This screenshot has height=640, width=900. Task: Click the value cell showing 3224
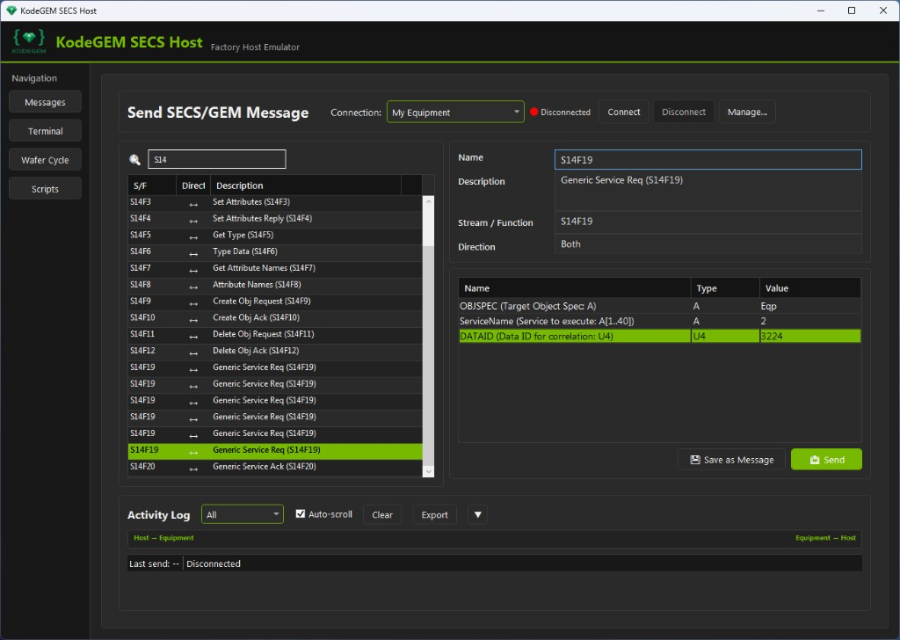click(809, 337)
